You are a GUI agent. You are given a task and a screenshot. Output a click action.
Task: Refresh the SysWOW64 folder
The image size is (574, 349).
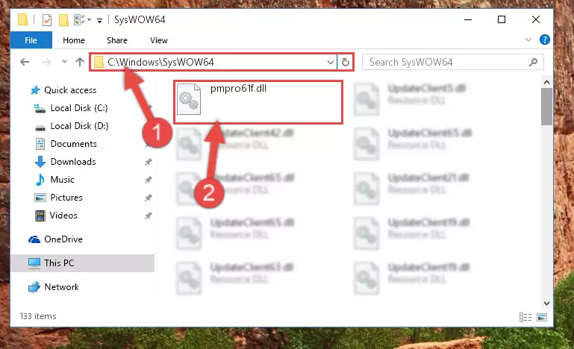click(x=345, y=62)
